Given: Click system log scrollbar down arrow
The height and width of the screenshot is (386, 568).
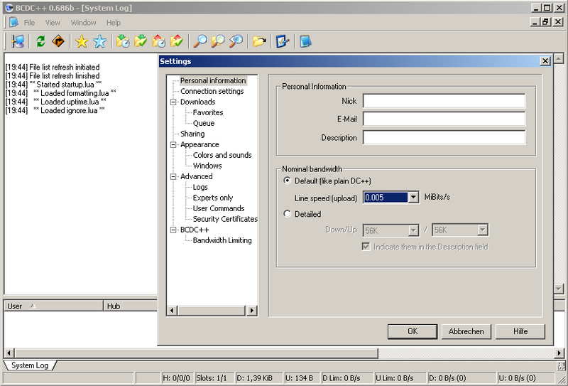Looking at the screenshot, I should (559, 289).
